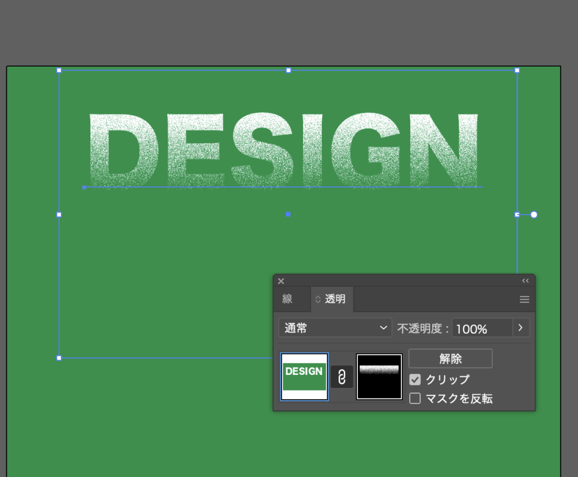The height and width of the screenshot is (477, 578).
Task: Click the round widget right of the bounding box
Action: coord(534,215)
